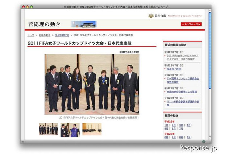Click the photo caption below the main image
This screenshot has height=154, width=232.
[99, 117]
